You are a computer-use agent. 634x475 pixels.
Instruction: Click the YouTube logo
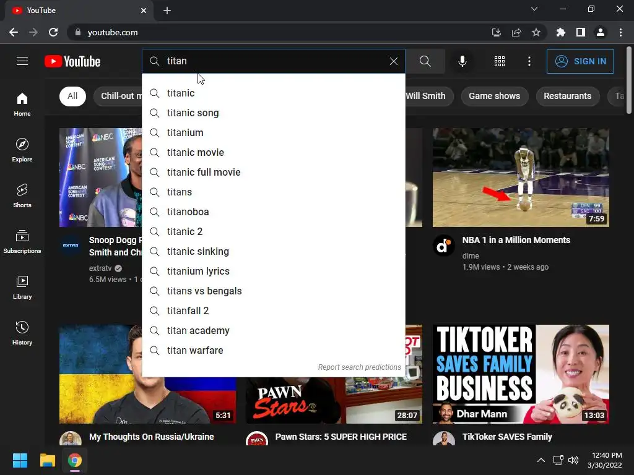click(x=72, y=61)
